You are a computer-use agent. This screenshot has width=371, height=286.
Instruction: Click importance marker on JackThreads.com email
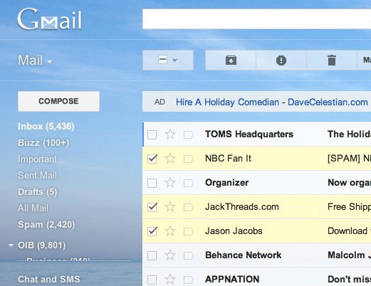[x=188, y=207]
